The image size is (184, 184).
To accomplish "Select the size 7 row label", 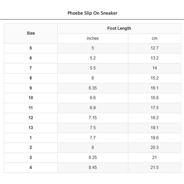I will click(31, 68).
